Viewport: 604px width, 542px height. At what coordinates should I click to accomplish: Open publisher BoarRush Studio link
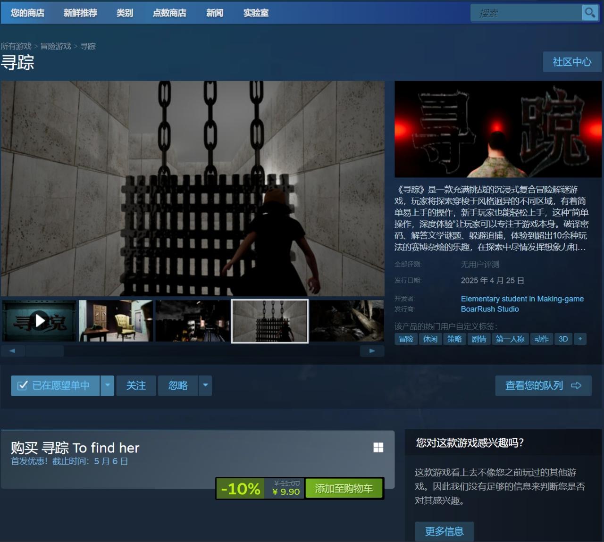click(490, 309)
